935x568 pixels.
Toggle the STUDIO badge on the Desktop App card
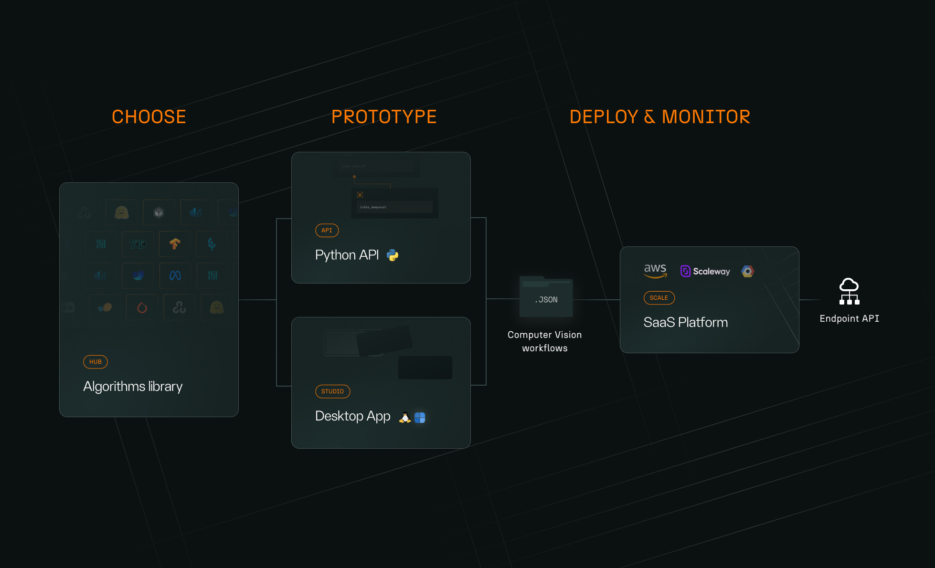click(333, 391)
